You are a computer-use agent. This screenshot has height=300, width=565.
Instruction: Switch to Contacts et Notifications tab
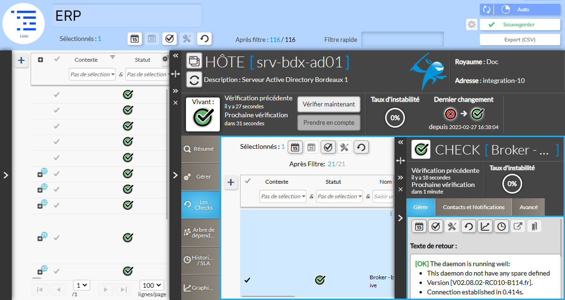click(473, 207)
